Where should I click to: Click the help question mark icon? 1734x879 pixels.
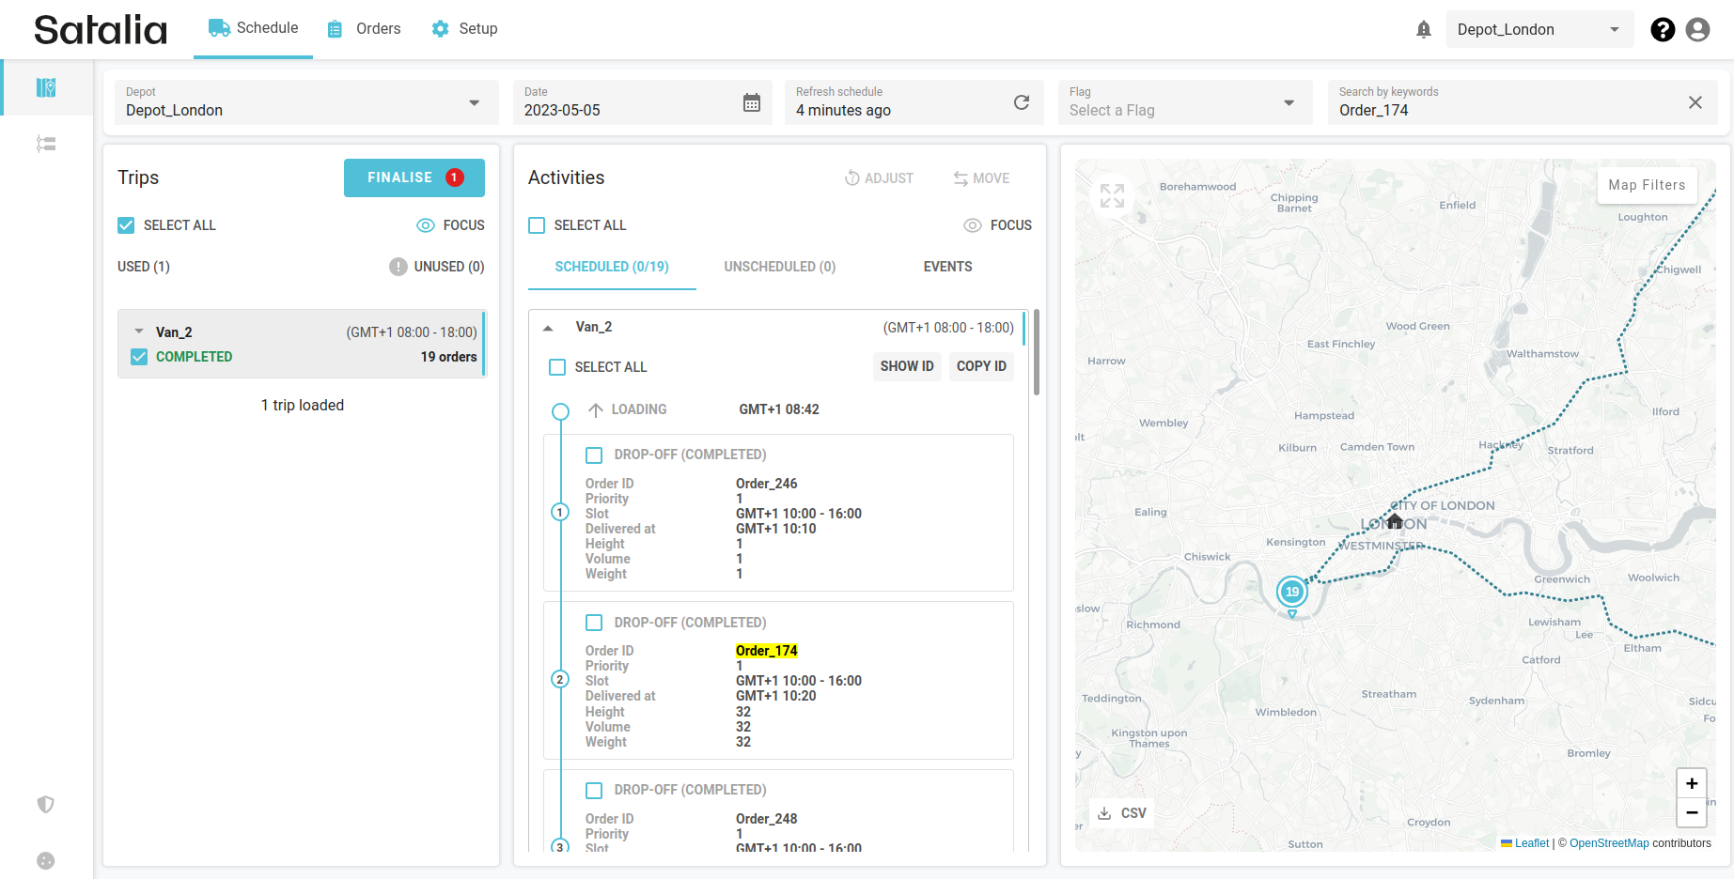pyautogui.click(x=1662, y=30)
